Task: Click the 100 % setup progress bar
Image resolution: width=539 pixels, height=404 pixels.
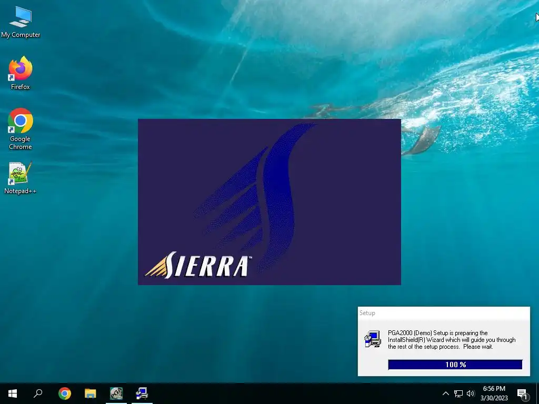Action: (x=455, y=365)
